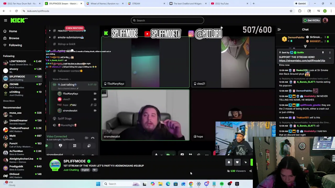The width and height of the screenshot is (335, 188).
Task: Switch to the STREAM browser tab
Action: 146,3
